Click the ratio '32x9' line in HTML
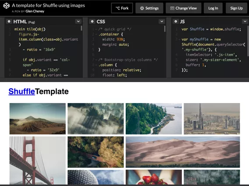The width and height of the screenshot is (249, 186). (x=43, y=70)
